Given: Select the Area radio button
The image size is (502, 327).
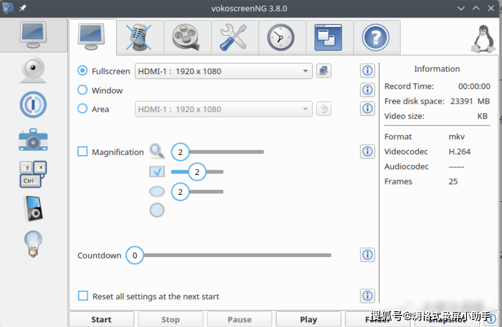Looking at the screenshot, I should [83, 109].
